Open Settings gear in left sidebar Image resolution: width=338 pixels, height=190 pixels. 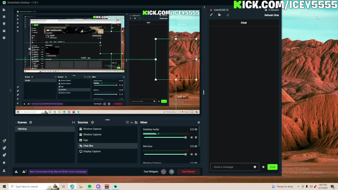(4, 163)
